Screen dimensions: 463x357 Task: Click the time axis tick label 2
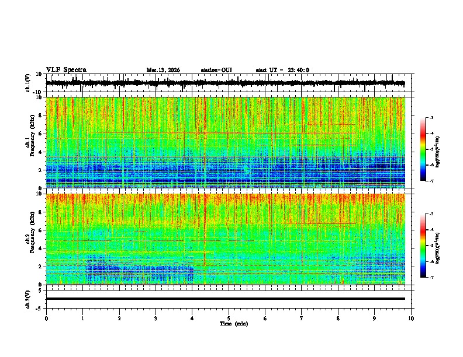click(x=119, y=318)
